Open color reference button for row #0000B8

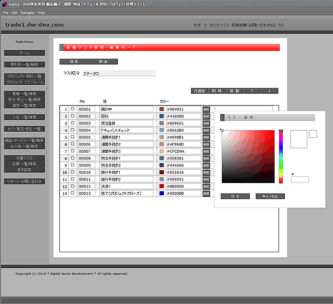point(206,193)
